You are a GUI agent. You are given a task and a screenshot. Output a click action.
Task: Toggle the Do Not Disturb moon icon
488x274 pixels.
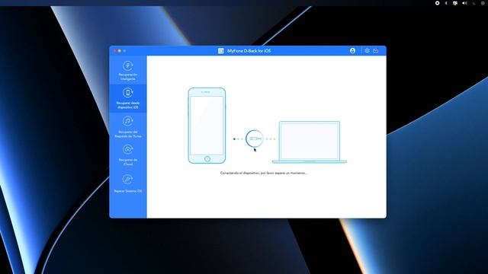pyautogui.click(x=474, y=3)
